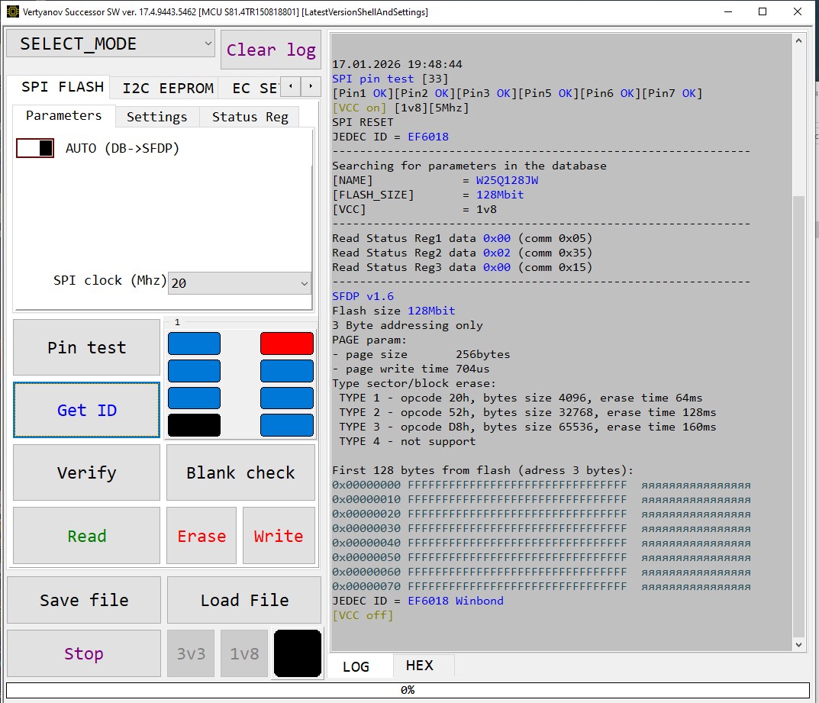
Task: Click the red pin indicator in chip diagram
Action: 286,343
